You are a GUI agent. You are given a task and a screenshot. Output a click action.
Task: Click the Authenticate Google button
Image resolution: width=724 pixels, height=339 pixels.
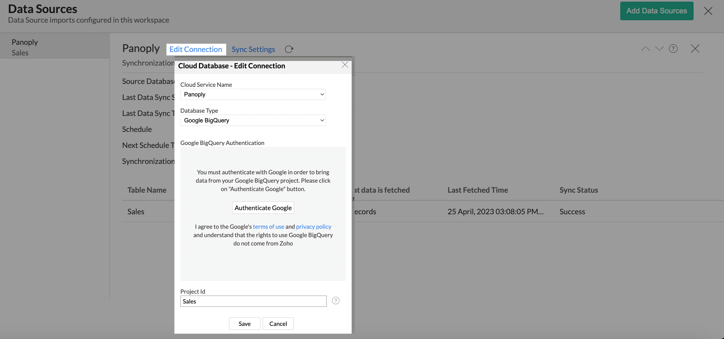263,208
